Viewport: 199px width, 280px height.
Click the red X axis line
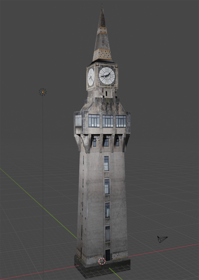pyautogui.click(x=162, y=250)
